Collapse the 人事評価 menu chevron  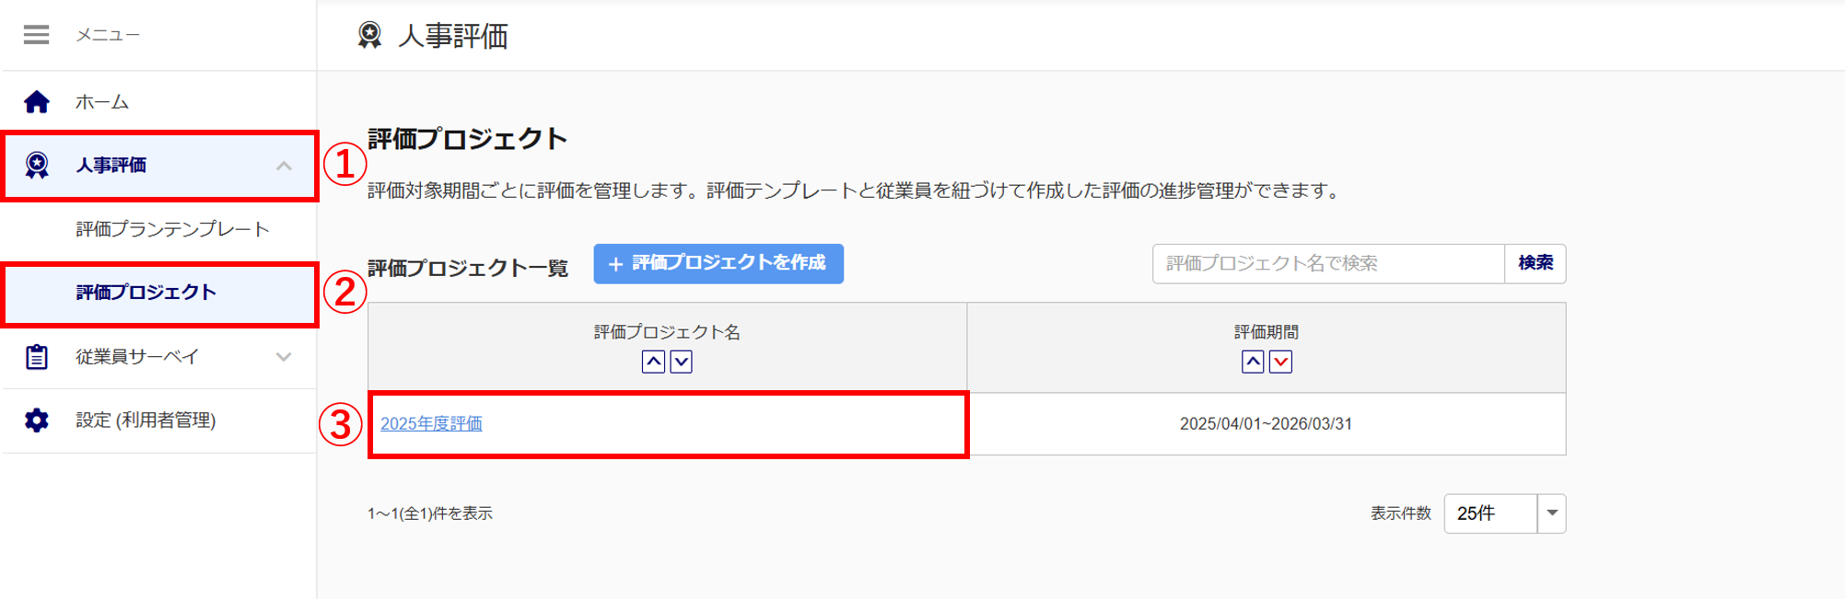click(284, 166)
